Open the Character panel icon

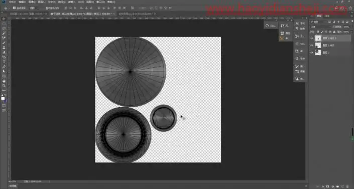[297, 23]
